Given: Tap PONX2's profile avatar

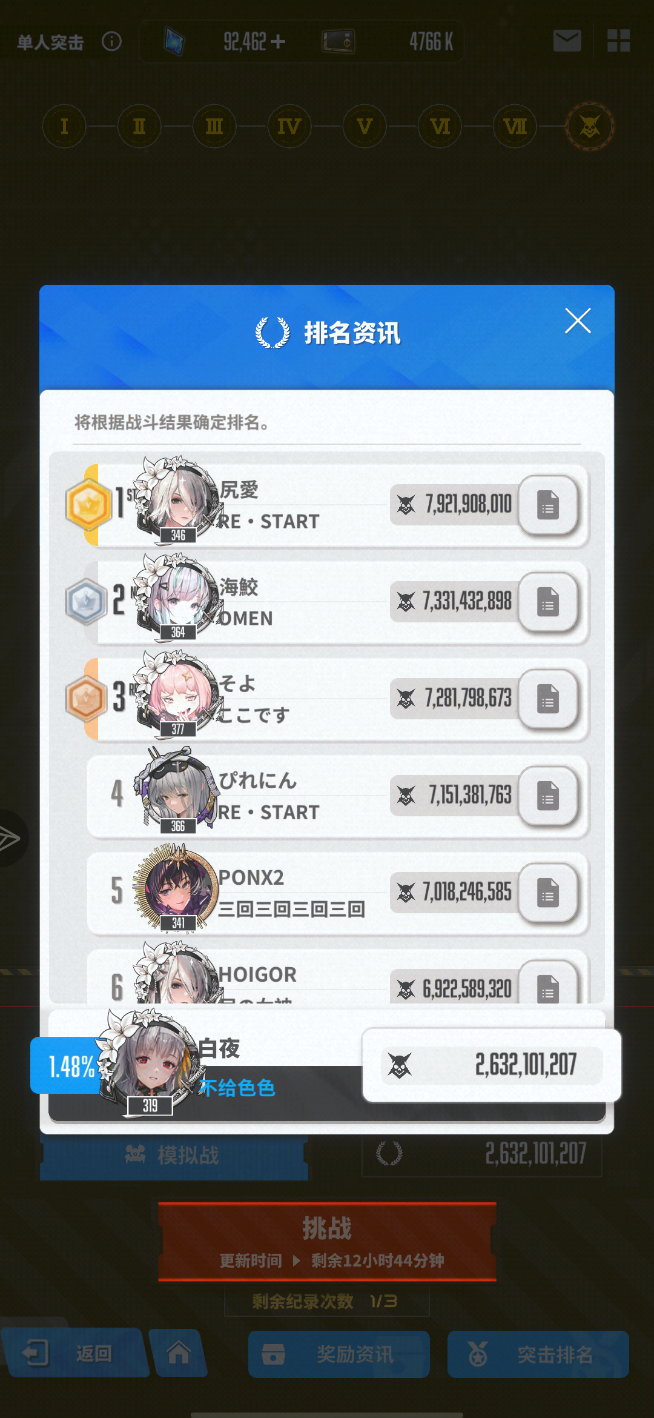Looking at the screenshot, I should pos(176,888).
